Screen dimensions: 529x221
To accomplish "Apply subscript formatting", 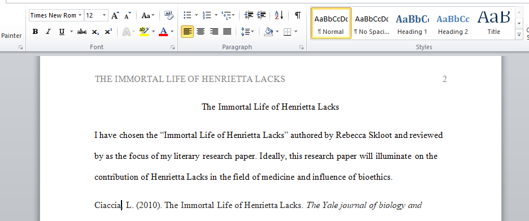I will tap(96, 32).
